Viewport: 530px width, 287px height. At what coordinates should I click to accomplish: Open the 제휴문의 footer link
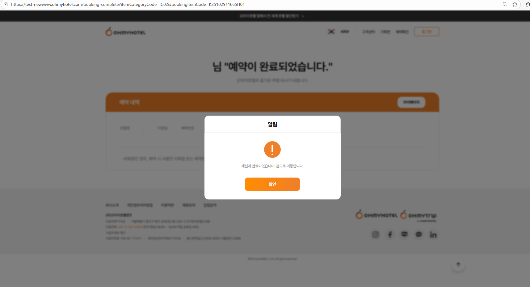(189, 205)
